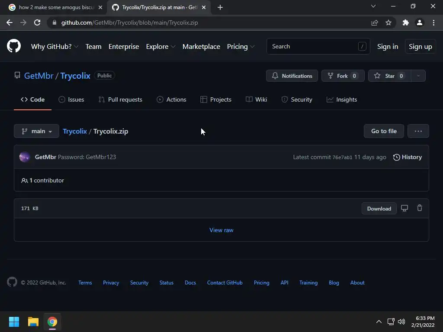Open a new tab with the plus icon

(220, 7)
